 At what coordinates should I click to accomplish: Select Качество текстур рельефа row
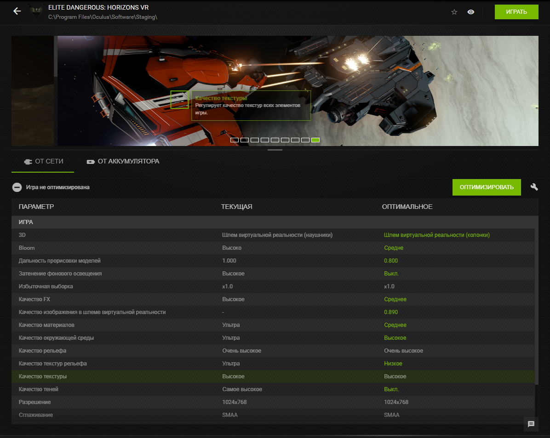point(273,364)
